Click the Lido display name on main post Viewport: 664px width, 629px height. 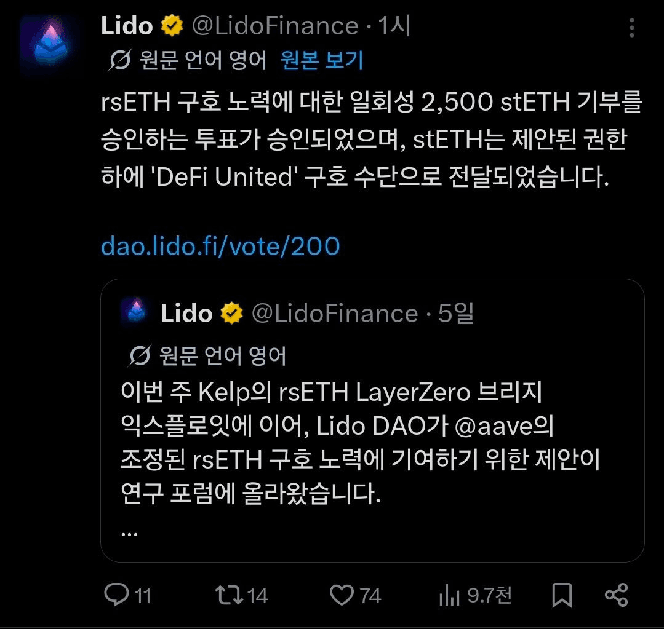(127, 26)
